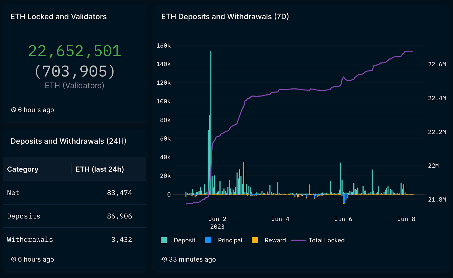
Task: Click the 80k left axis label
Action: point(165,120)
